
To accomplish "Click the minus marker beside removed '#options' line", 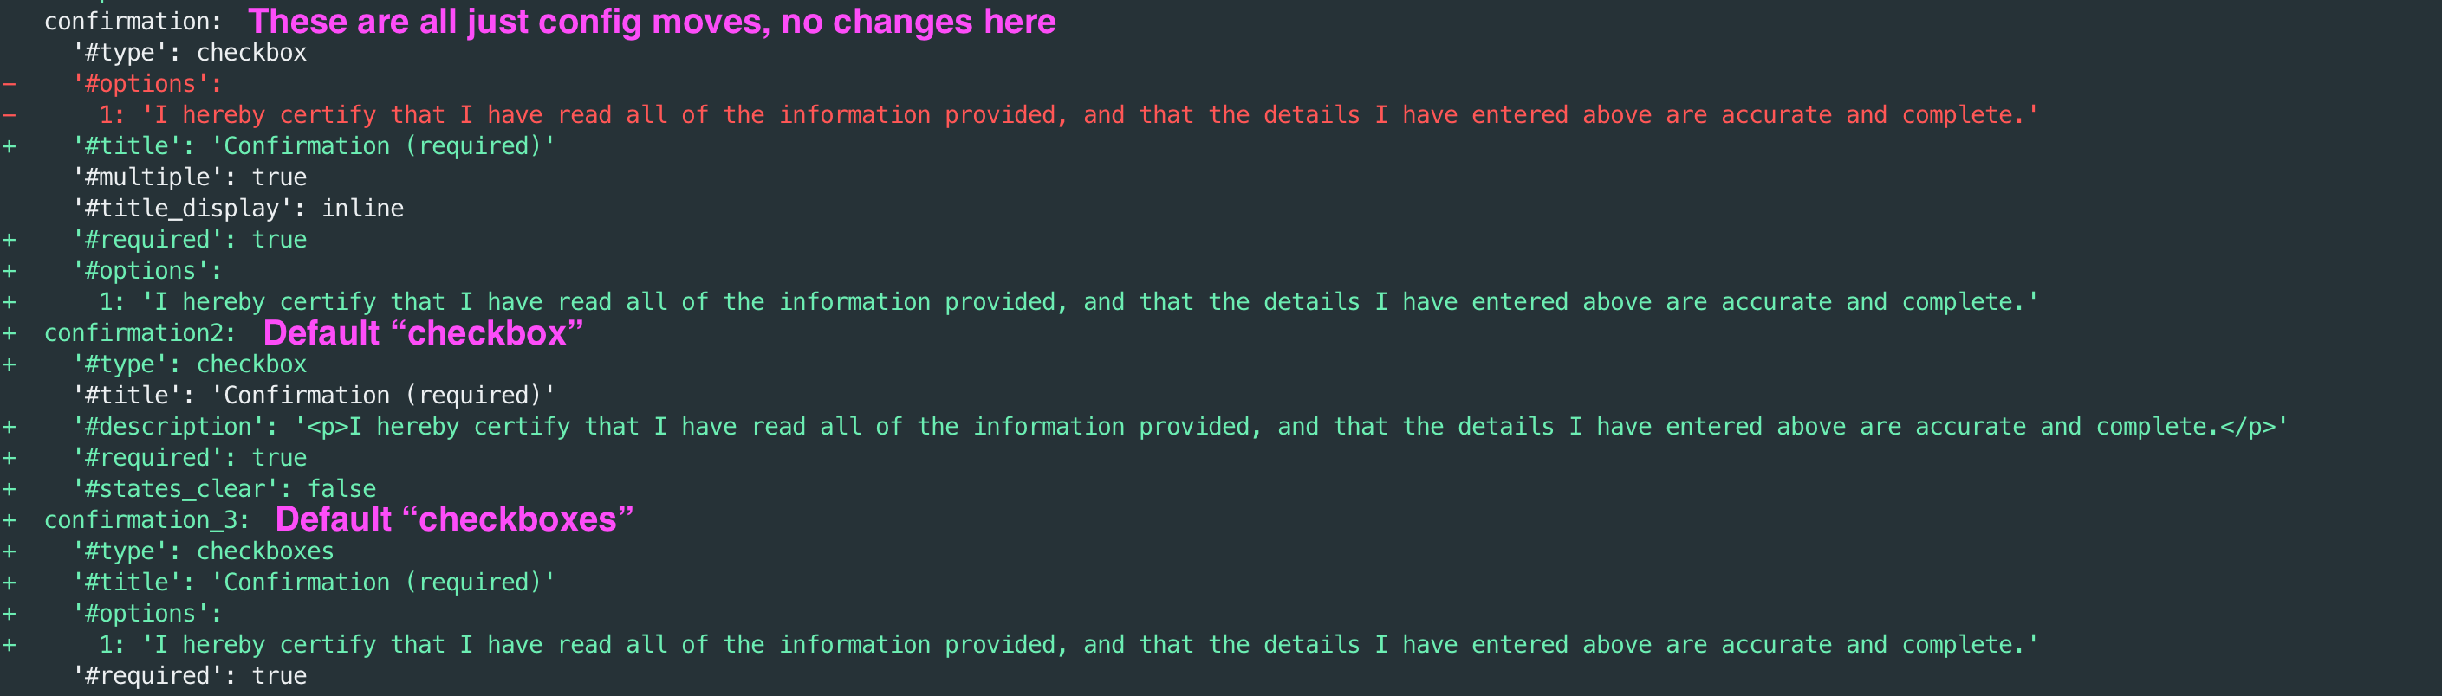I will (9, 84).
